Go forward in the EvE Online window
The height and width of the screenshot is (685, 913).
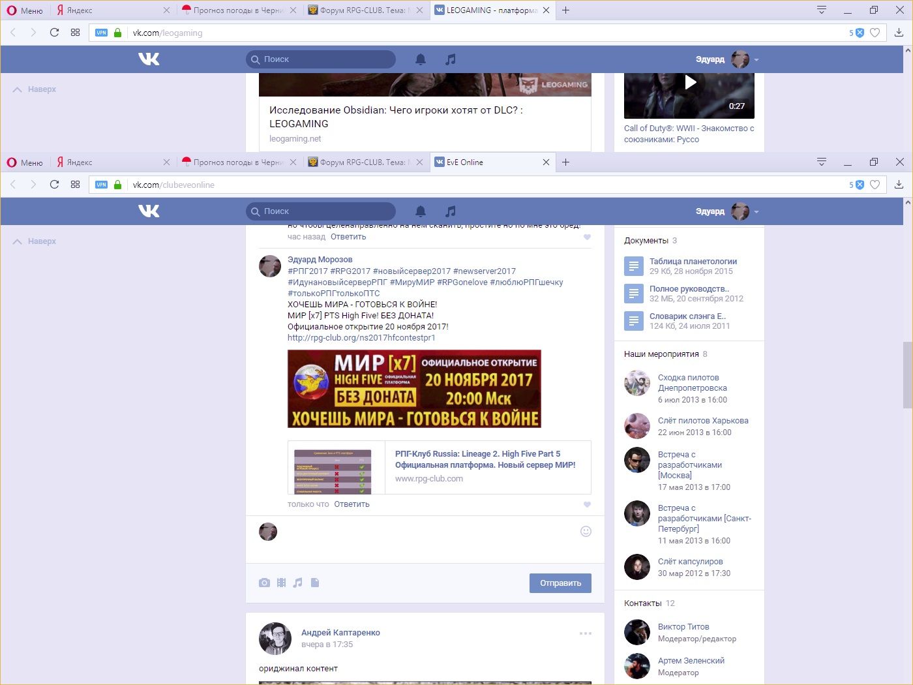coord(33,185)
